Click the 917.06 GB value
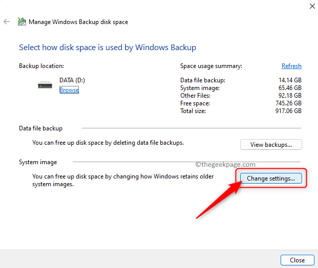This screenshot has width=318, height=268. (x=288, y=111)
